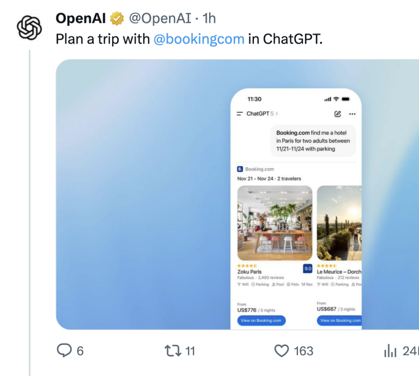Click the gold verified badge next to OpenAI
This screenshot has height=376, width=419.
point(117,19)
